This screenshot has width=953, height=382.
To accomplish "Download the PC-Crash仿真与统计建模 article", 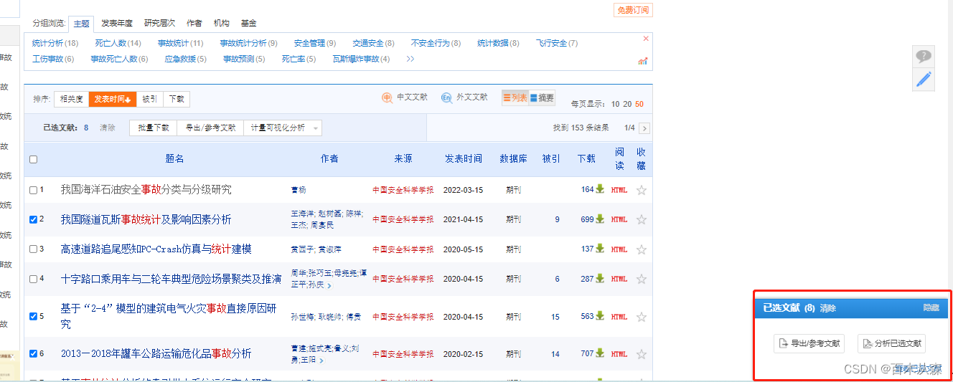I will click(x=600, y=249).
